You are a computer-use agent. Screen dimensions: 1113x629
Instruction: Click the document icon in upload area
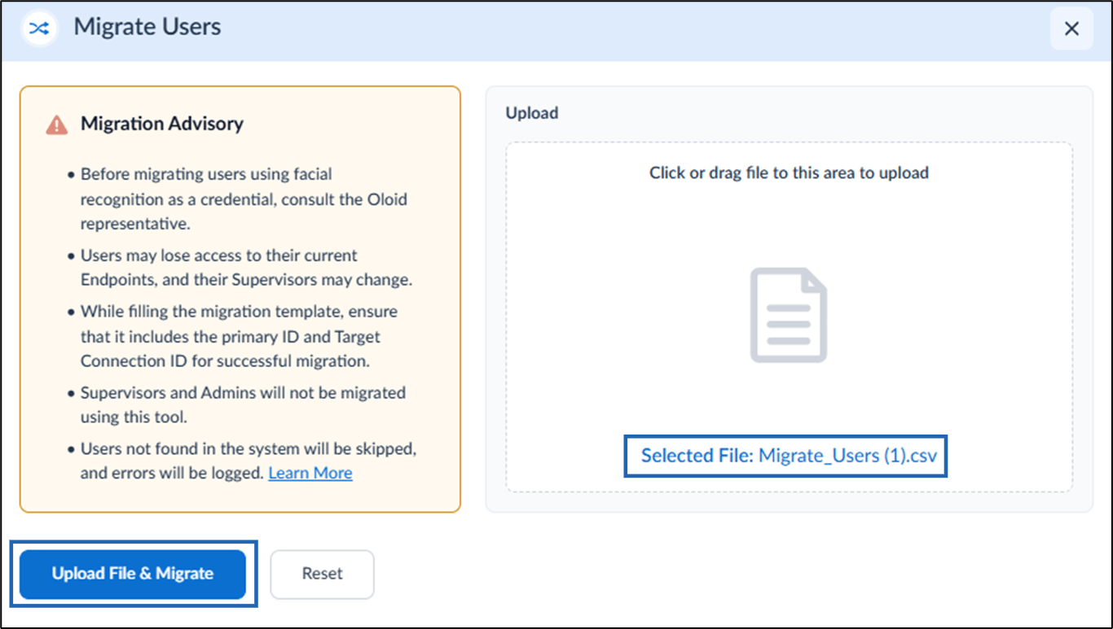click(789, 315)
